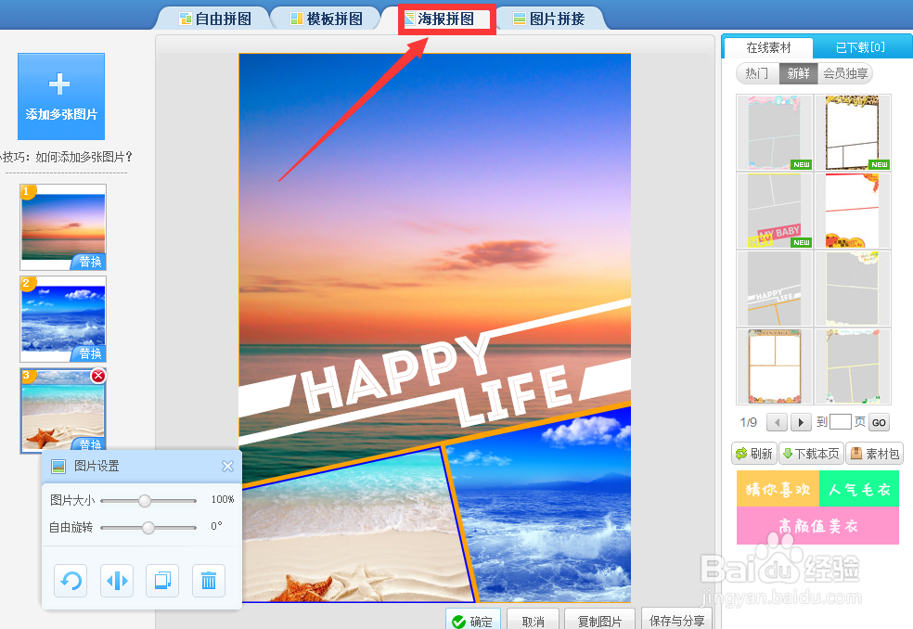Screen dimensions: 913x629
Task: Click 替换 on the sunset thumbnail
Action: click(90, 262)
